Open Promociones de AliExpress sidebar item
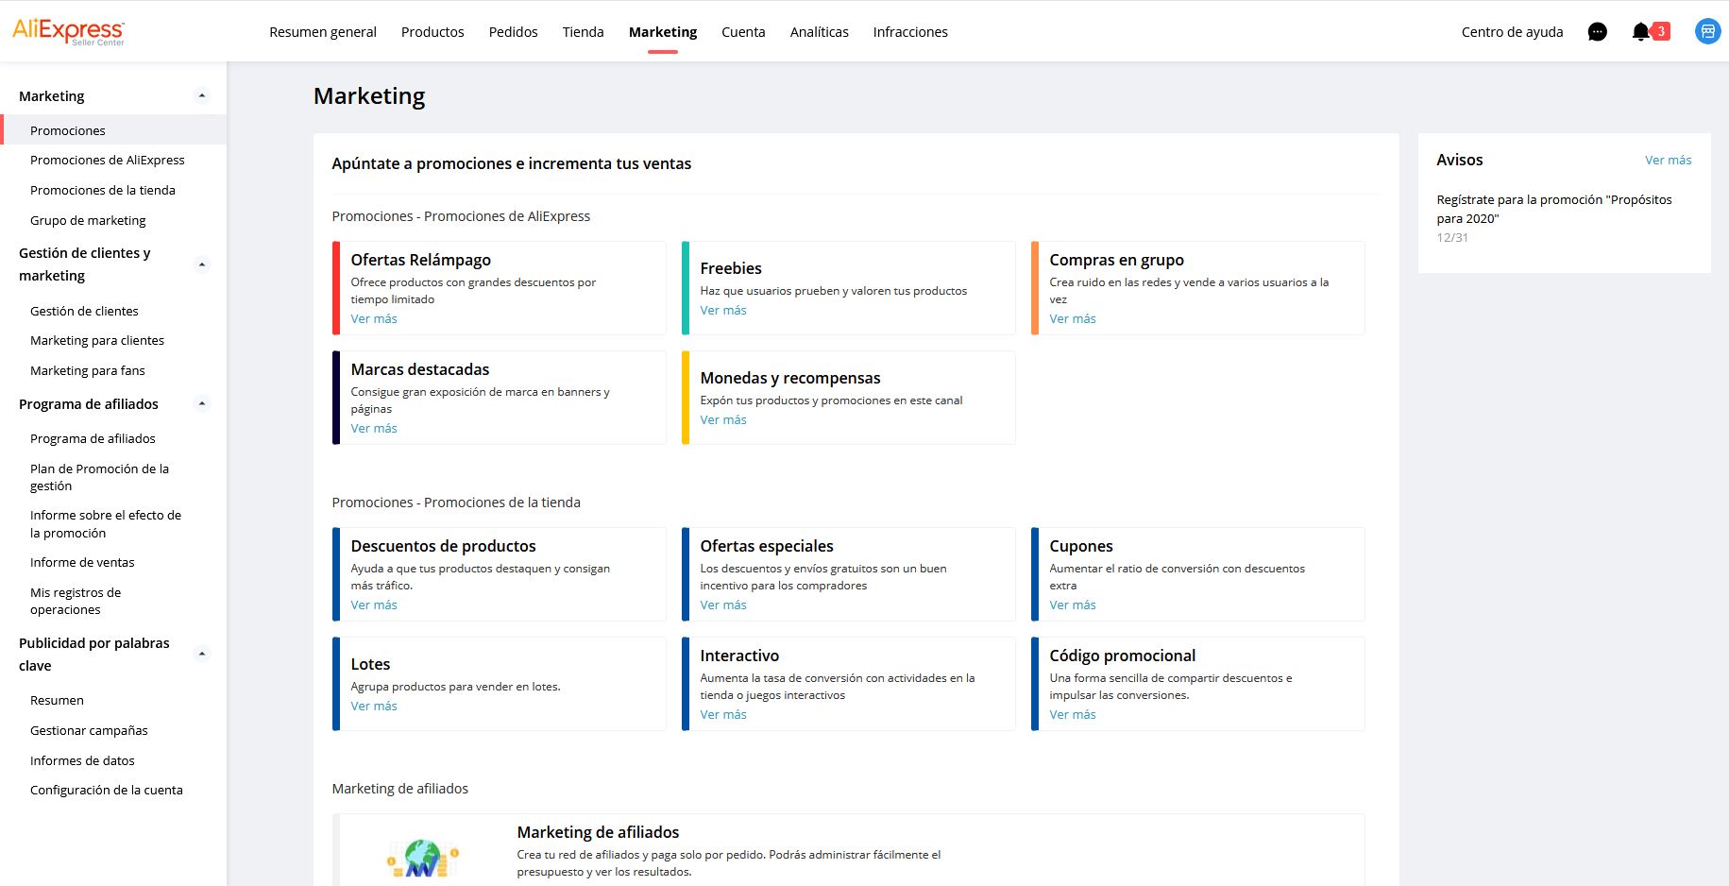This screenshot has height=886, width=1729. [x=108, y=161]
